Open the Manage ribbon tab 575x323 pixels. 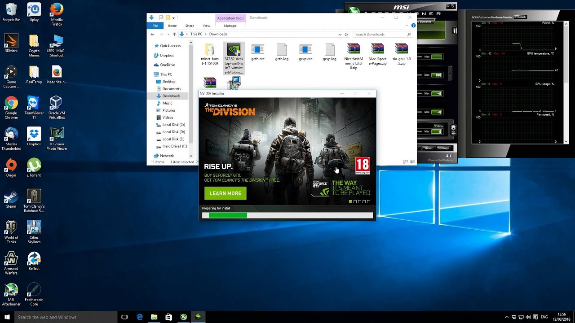click(230, 26)
